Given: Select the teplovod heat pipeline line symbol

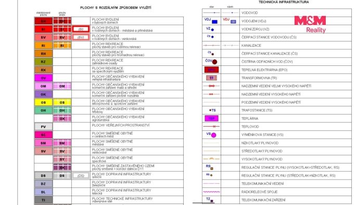Looking at the screenshot, I should pos(211,127).
